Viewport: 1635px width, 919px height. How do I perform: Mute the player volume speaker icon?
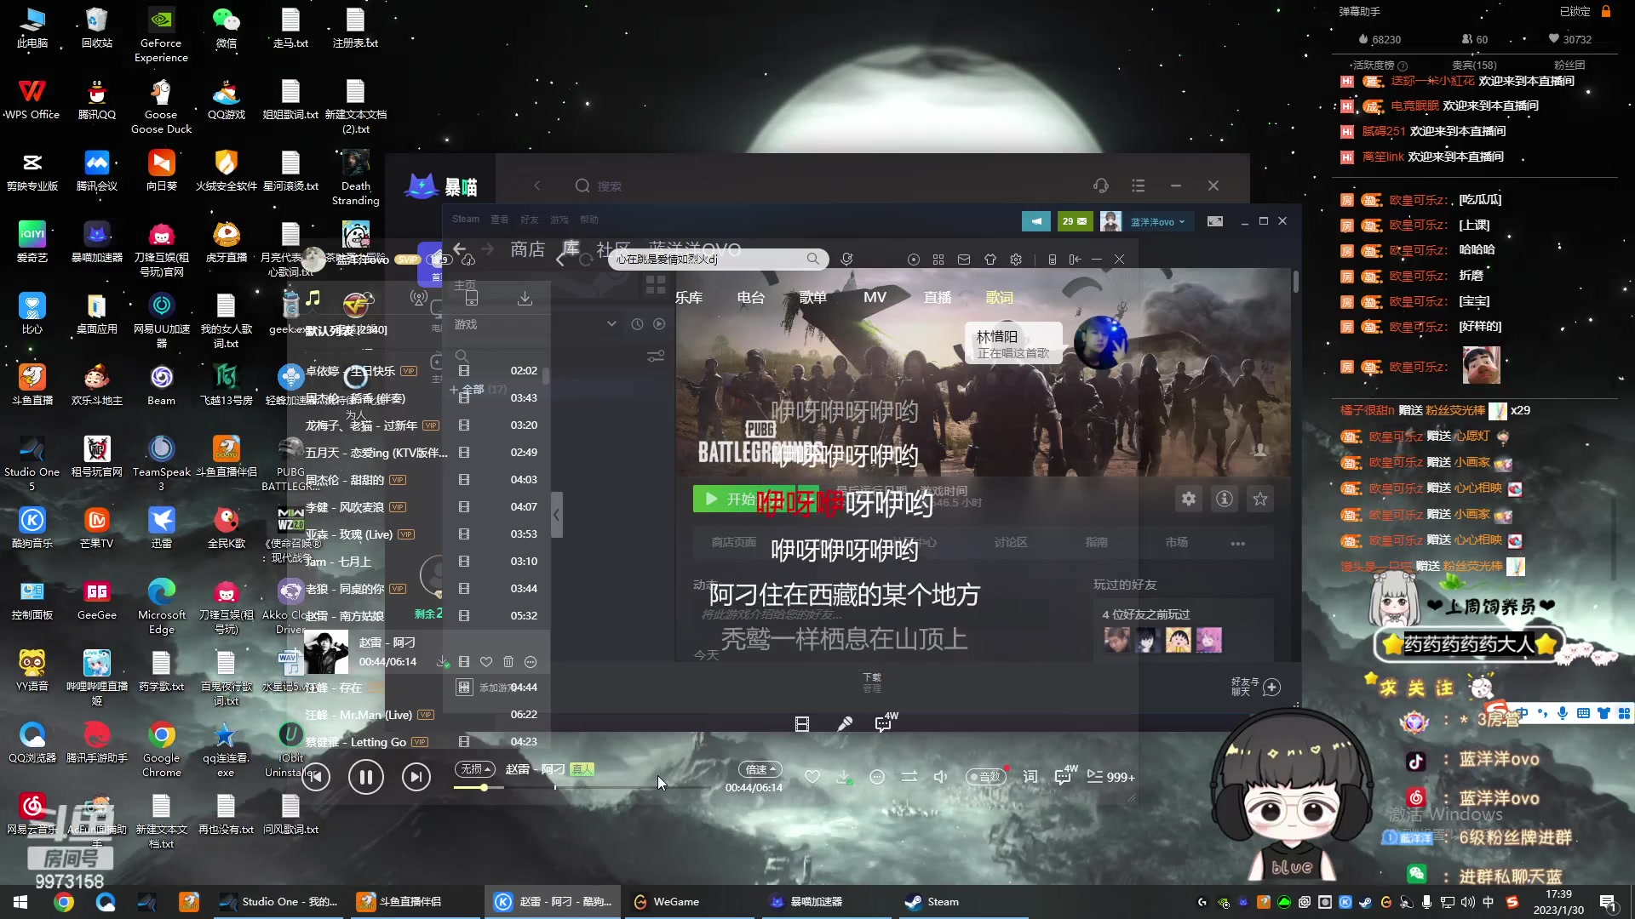pyautogui.click(x=940, y=777)
